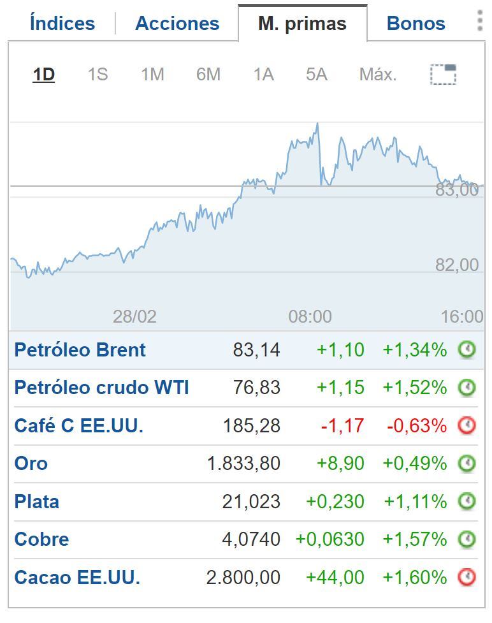Select the Plata row link
Screen dimensions: 492x623
click(x=36, y=502)
